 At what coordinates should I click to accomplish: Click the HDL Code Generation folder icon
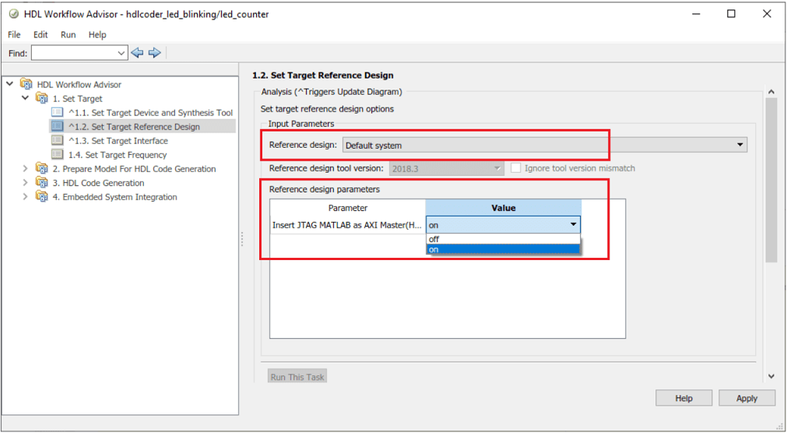(x=42, y=182)
